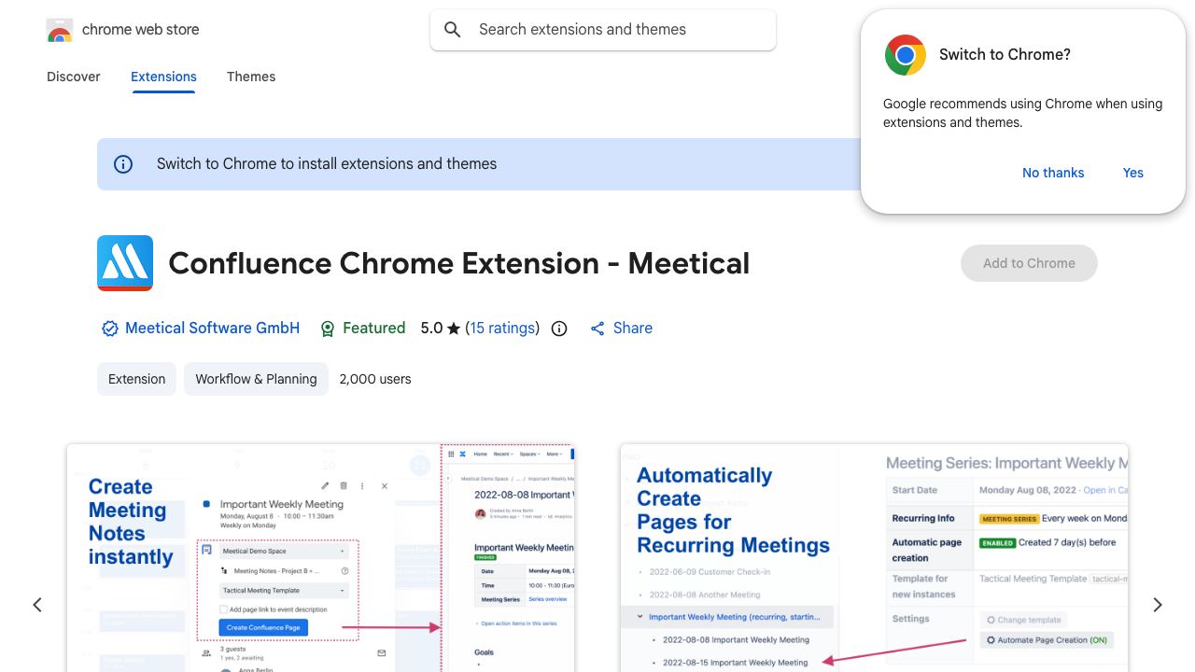The height and width of the screenshot is (672, 1195).
Task: Click the search magnifier icon
Action: pyautogui.click(x=453, y=30)
